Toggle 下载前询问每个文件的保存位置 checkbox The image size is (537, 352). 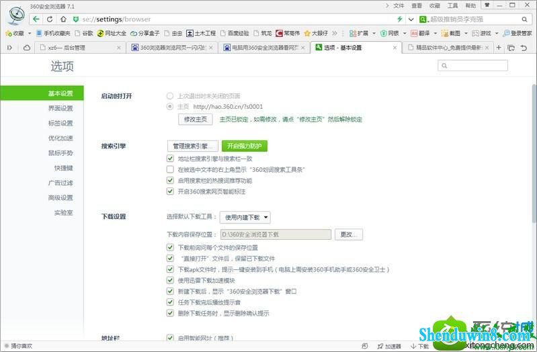point(170,247)
